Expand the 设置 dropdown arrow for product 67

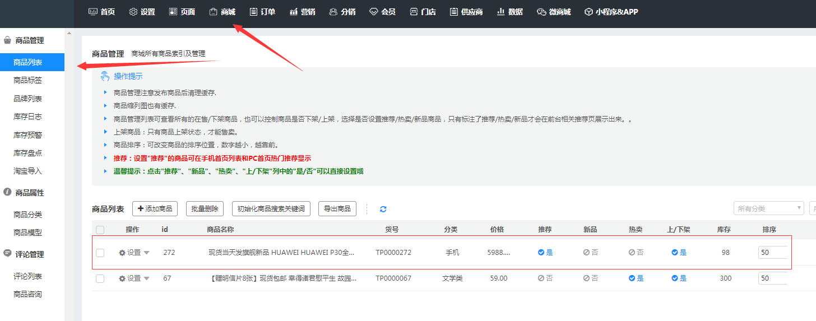click(147, 278)
